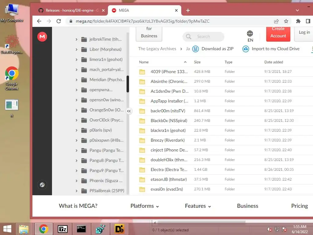Open the cube icon app on taskbar
313x235 pixels.
click(100, 229)
